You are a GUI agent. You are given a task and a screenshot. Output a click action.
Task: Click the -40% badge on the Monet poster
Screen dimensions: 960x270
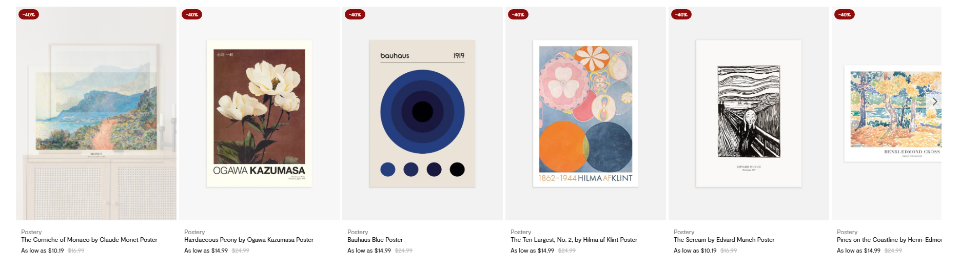(x=29, y=14)
